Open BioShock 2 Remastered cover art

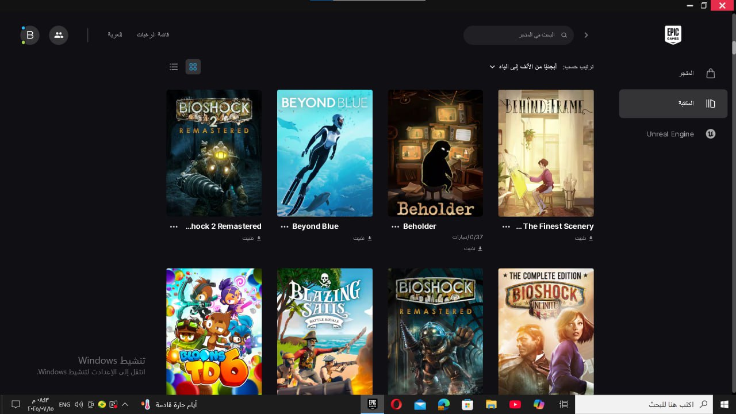point(214,153)
